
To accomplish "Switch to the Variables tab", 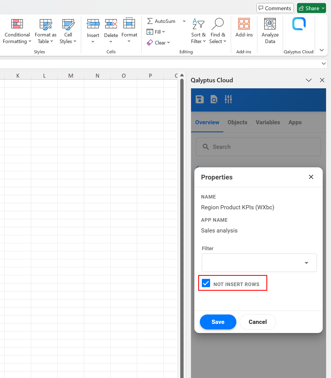I will point(268,122).
